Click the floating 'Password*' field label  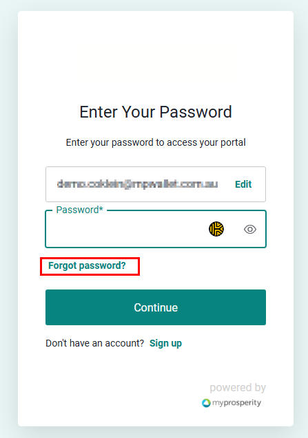point(79,210)
